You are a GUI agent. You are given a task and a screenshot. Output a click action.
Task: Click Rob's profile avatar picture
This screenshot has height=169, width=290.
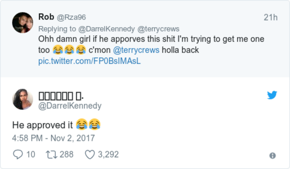(23, 23)
